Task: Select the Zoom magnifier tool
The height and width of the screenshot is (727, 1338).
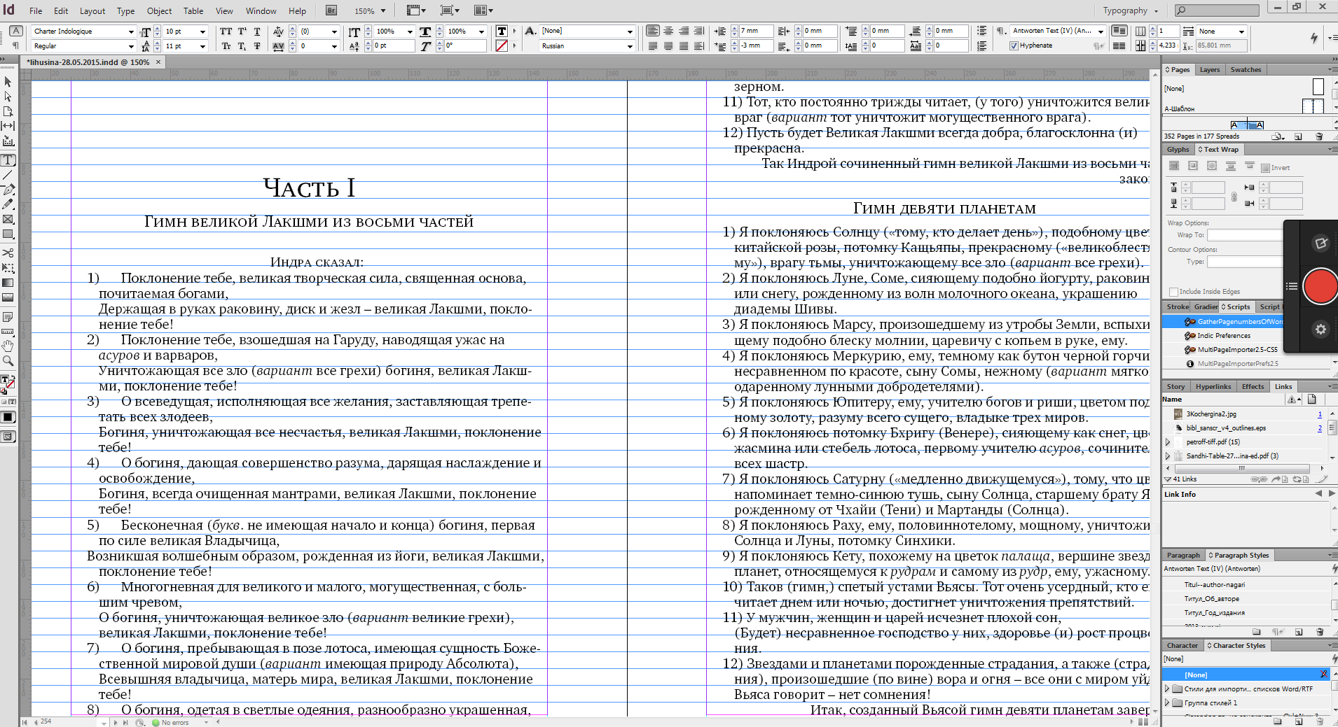Action: pyautogui.click(x=8, y=361)
